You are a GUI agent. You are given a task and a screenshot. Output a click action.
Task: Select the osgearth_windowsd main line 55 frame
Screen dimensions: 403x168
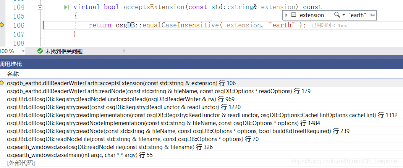point(202,155)
